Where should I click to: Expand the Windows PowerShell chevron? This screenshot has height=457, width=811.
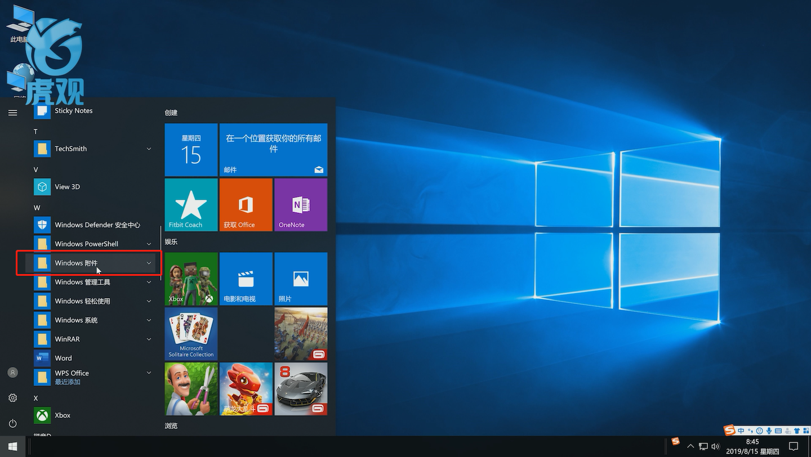point(149,244)
